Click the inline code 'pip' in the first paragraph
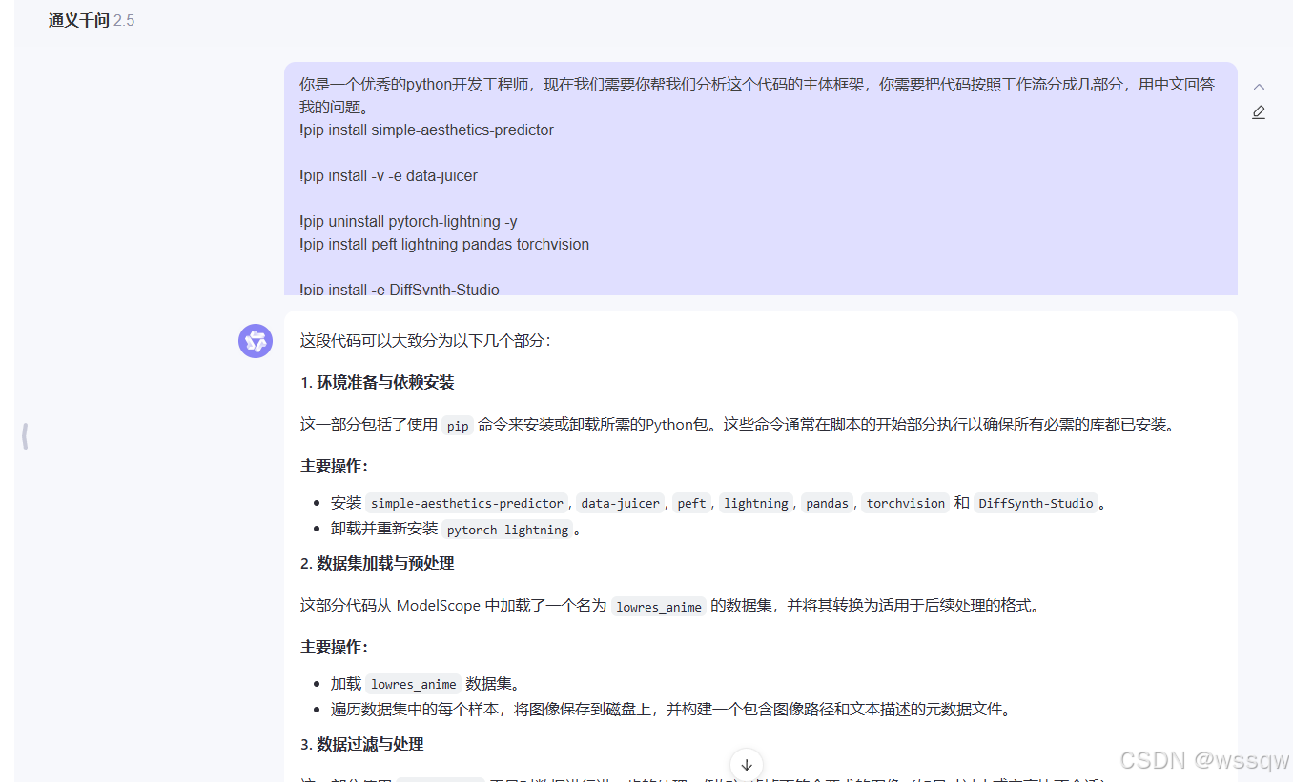Image resolution: width=1293 pixels, height=782 pixels. click(458, 426)
